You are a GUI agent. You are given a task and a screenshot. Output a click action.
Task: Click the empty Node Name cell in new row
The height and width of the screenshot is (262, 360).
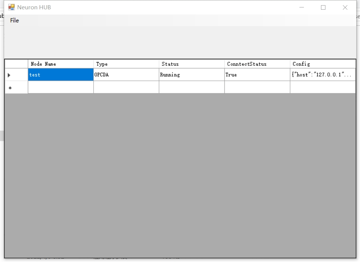pyautogui.click(x=61, y=87)
